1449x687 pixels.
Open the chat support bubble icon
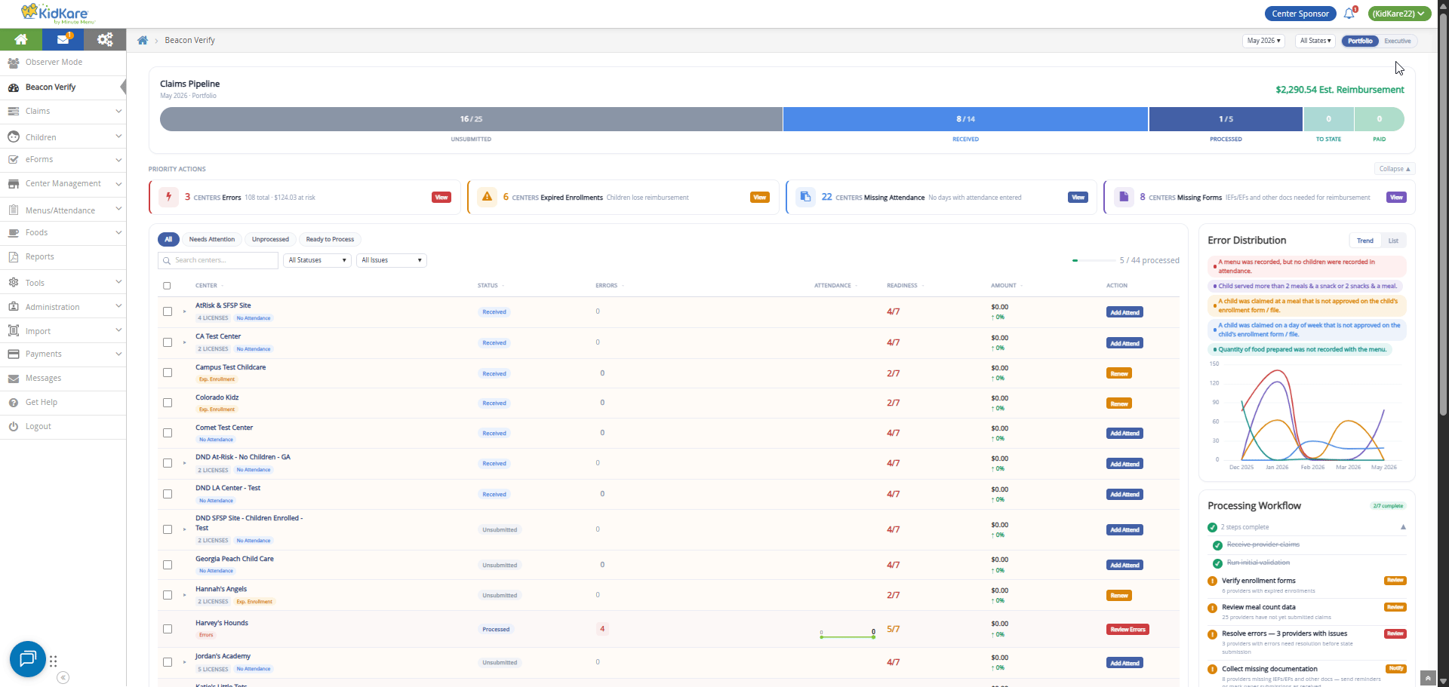pyautogui.click(x=28, y=659)
